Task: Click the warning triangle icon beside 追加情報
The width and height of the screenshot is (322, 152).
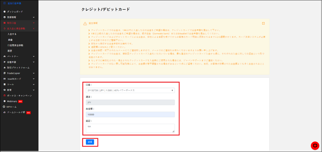Action: click(x=85, y=23)
